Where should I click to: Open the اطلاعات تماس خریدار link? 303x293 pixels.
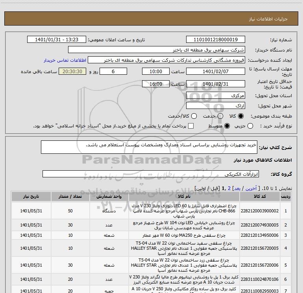[65, 60]
